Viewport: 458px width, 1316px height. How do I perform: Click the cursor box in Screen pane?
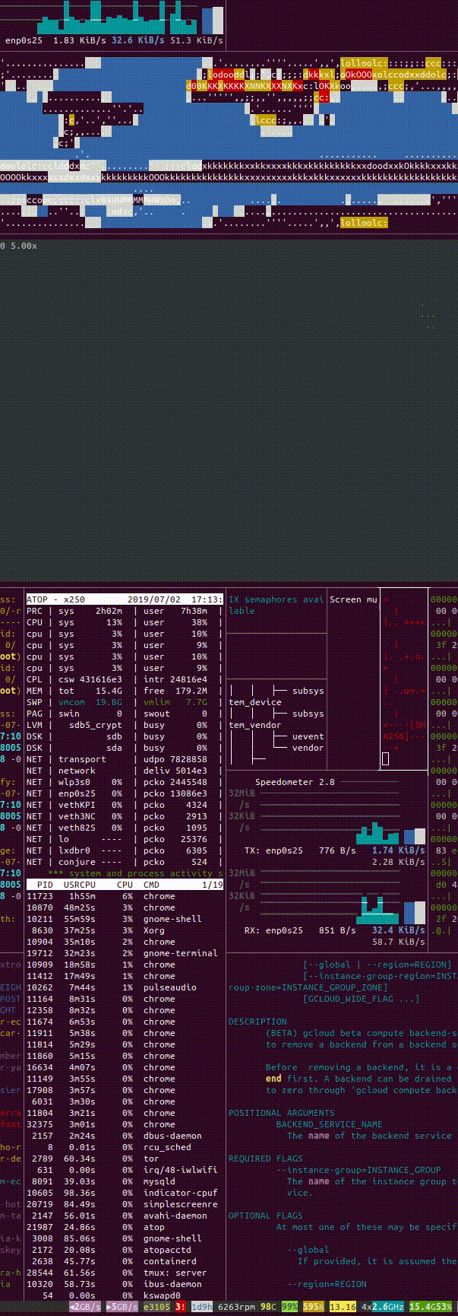385,758
